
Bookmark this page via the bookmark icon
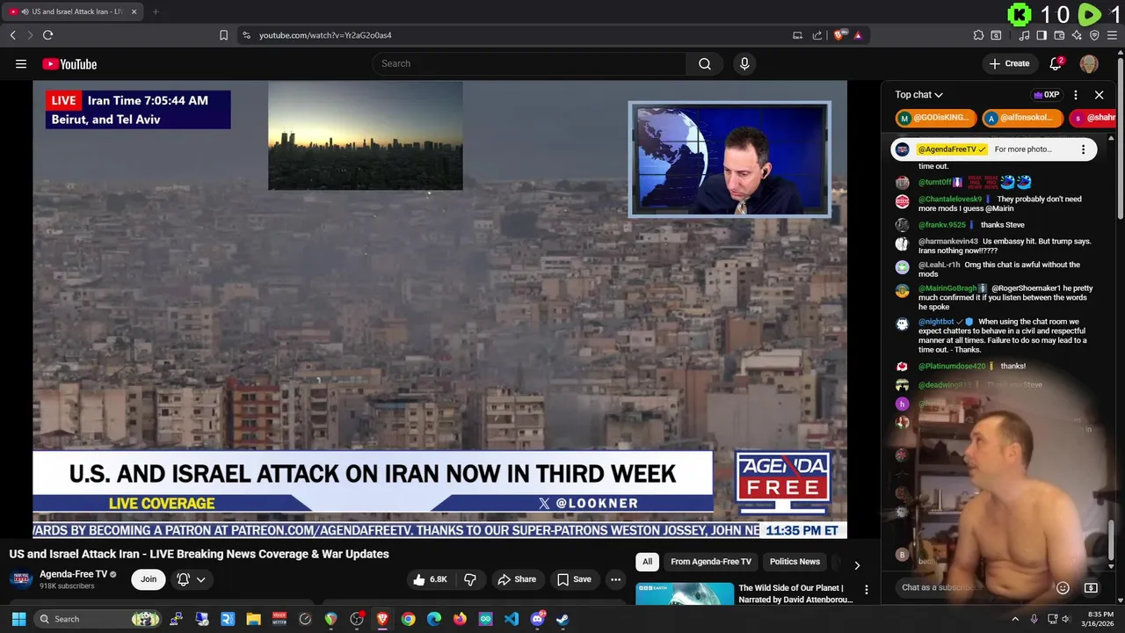click(223, 35)
